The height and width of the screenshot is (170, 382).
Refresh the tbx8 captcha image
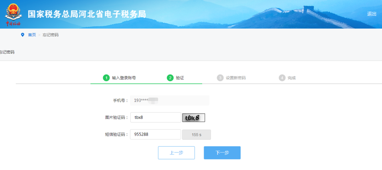point(194,117)
